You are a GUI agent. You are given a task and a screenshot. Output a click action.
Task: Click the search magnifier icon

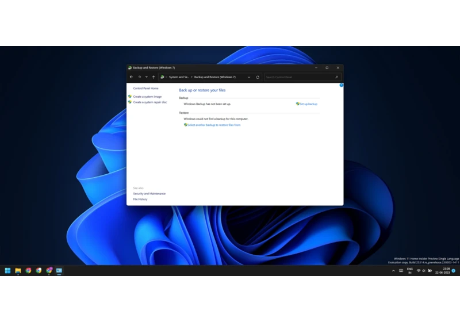337,77
